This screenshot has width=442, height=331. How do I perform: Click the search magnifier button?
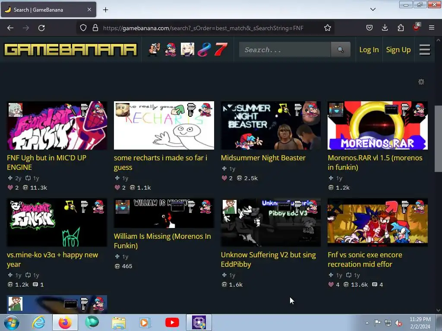coord(341,50)
